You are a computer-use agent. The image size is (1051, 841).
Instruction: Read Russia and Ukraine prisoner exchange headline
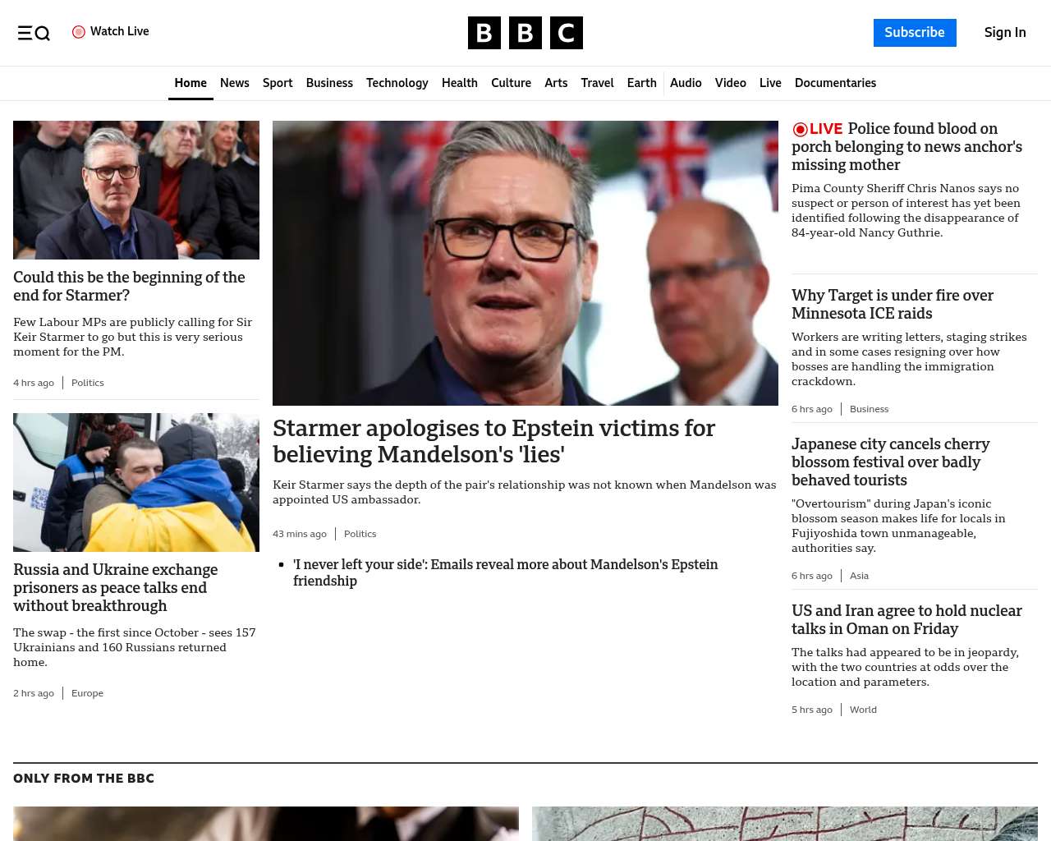tap(116, 587)
